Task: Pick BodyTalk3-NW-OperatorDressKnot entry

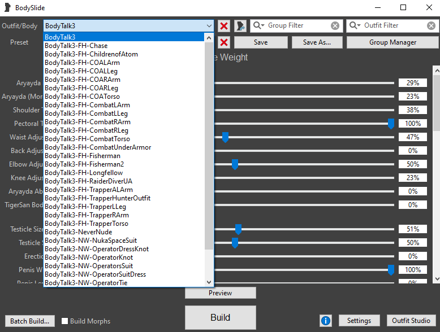Action: [124, 249]
